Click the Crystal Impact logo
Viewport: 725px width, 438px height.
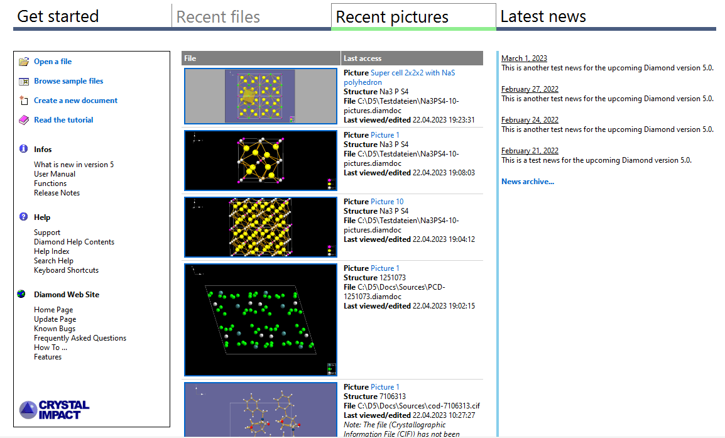[54, 408]
